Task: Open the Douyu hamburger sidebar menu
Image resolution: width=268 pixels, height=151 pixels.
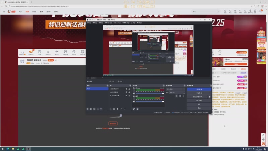Action: [x=4, y=11]
